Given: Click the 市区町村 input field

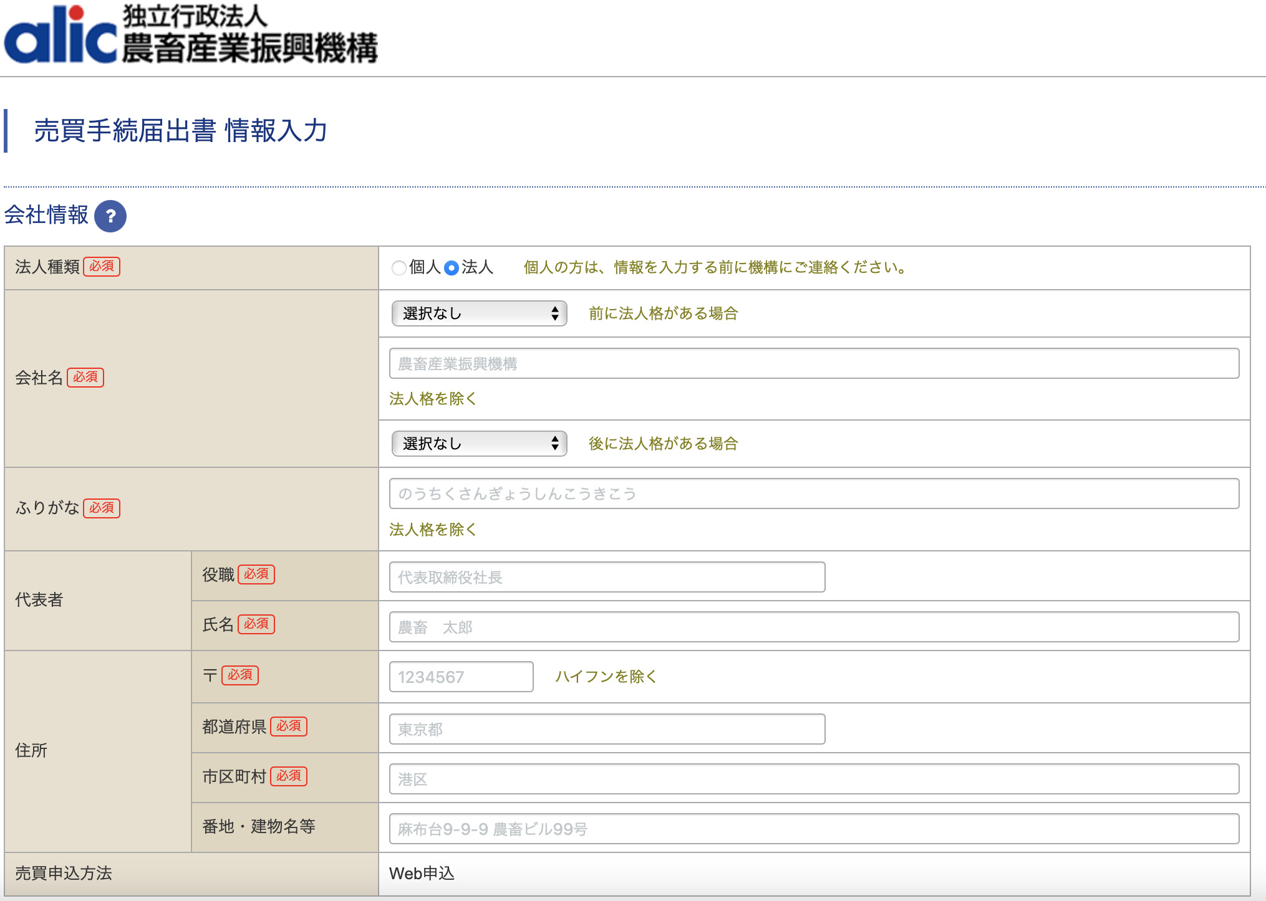Looking at the screenshot, I should [x=814, y=779].
